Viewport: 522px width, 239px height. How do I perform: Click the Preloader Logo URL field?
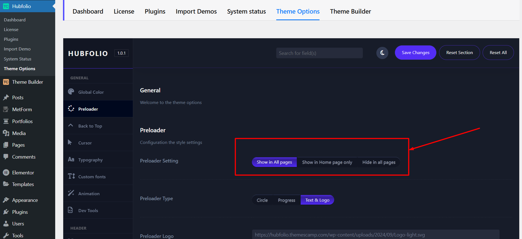click(x=376, y=235)
